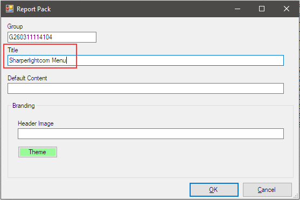Click the Default Content label
The height and width of the screenshot is (200, 300).
(27, 78)
